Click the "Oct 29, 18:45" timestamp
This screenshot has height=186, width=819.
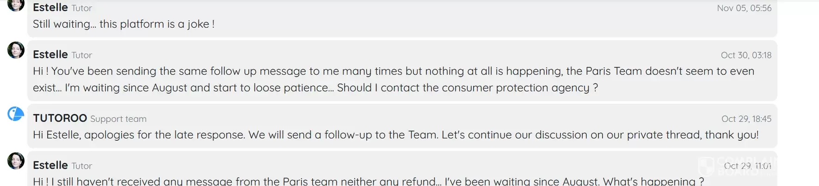[746, 119]
